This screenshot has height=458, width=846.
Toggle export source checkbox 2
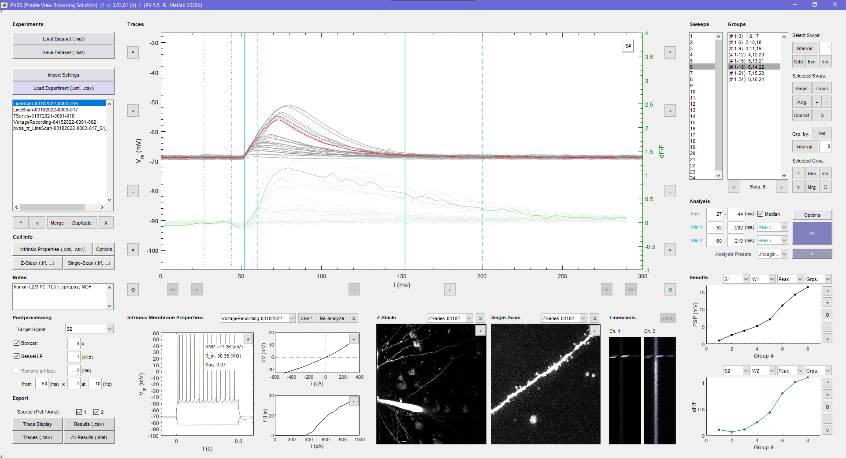click(x=96, y=412)
